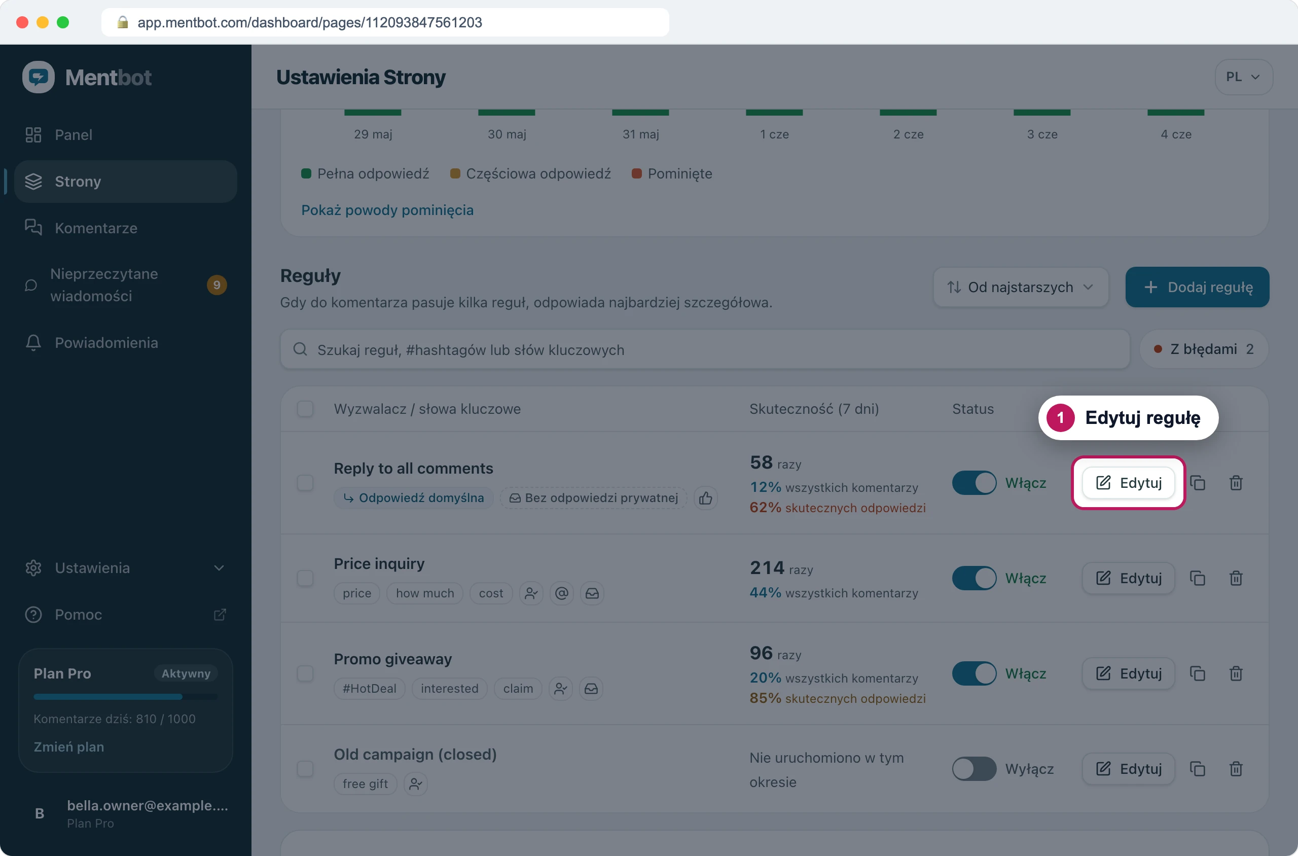Click the #HotDeal keyword tag
The height and width of the screenshot is (856, 1298).
coord(369,689)
